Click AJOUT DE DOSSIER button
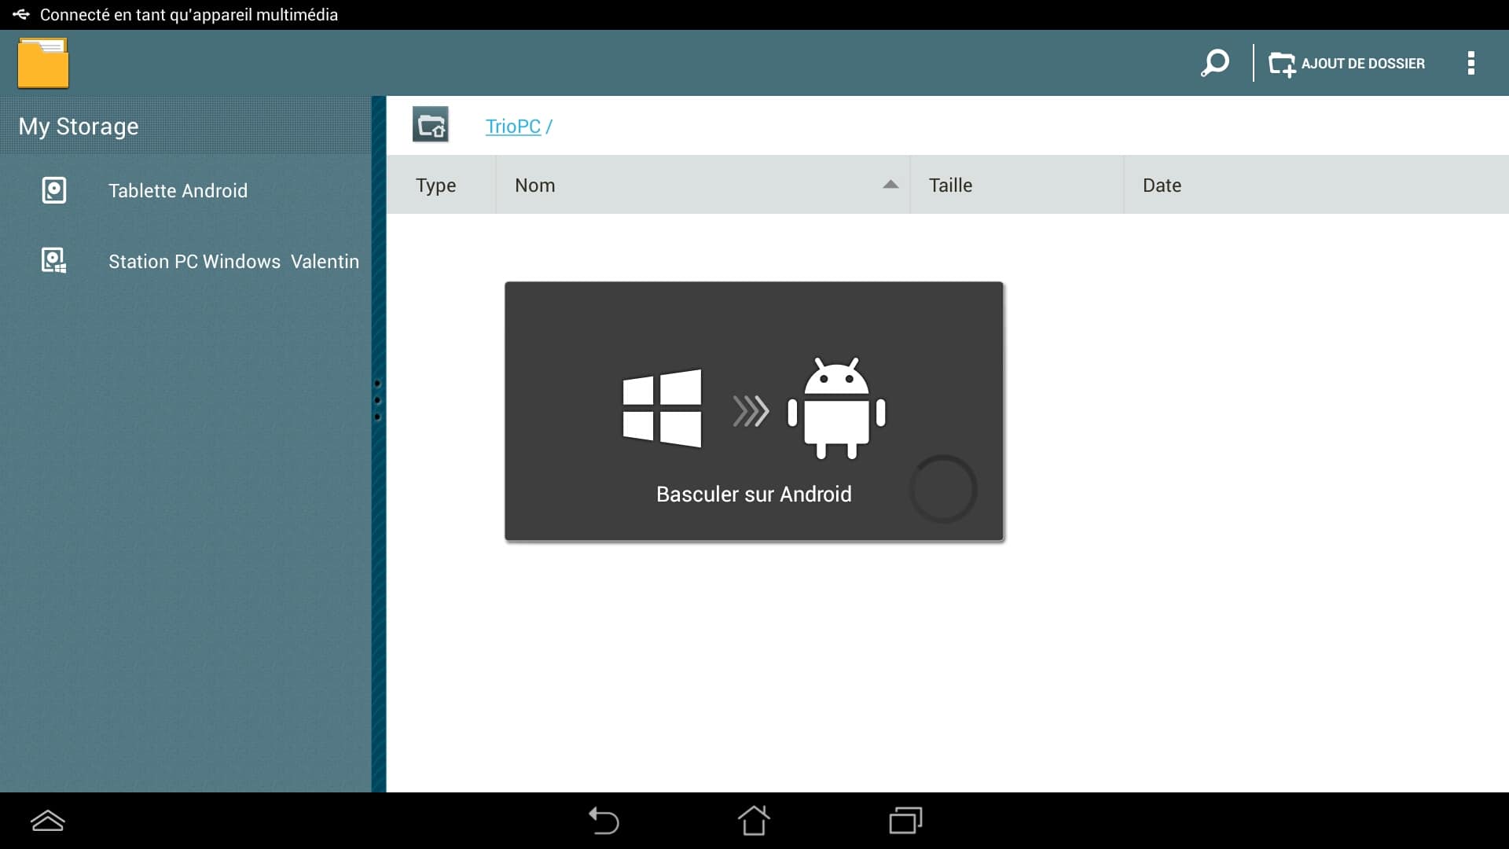This screenshot has width=1509, height=849. click(x=1347, y=63)
